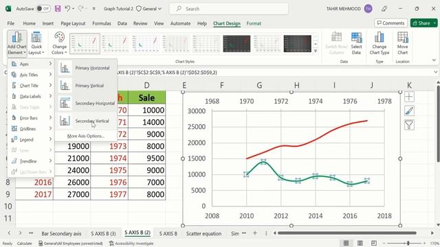Expand the Legend submenu
Image resolution: width=440 pixels, height=247 pixels.
[x=31, y=139]
